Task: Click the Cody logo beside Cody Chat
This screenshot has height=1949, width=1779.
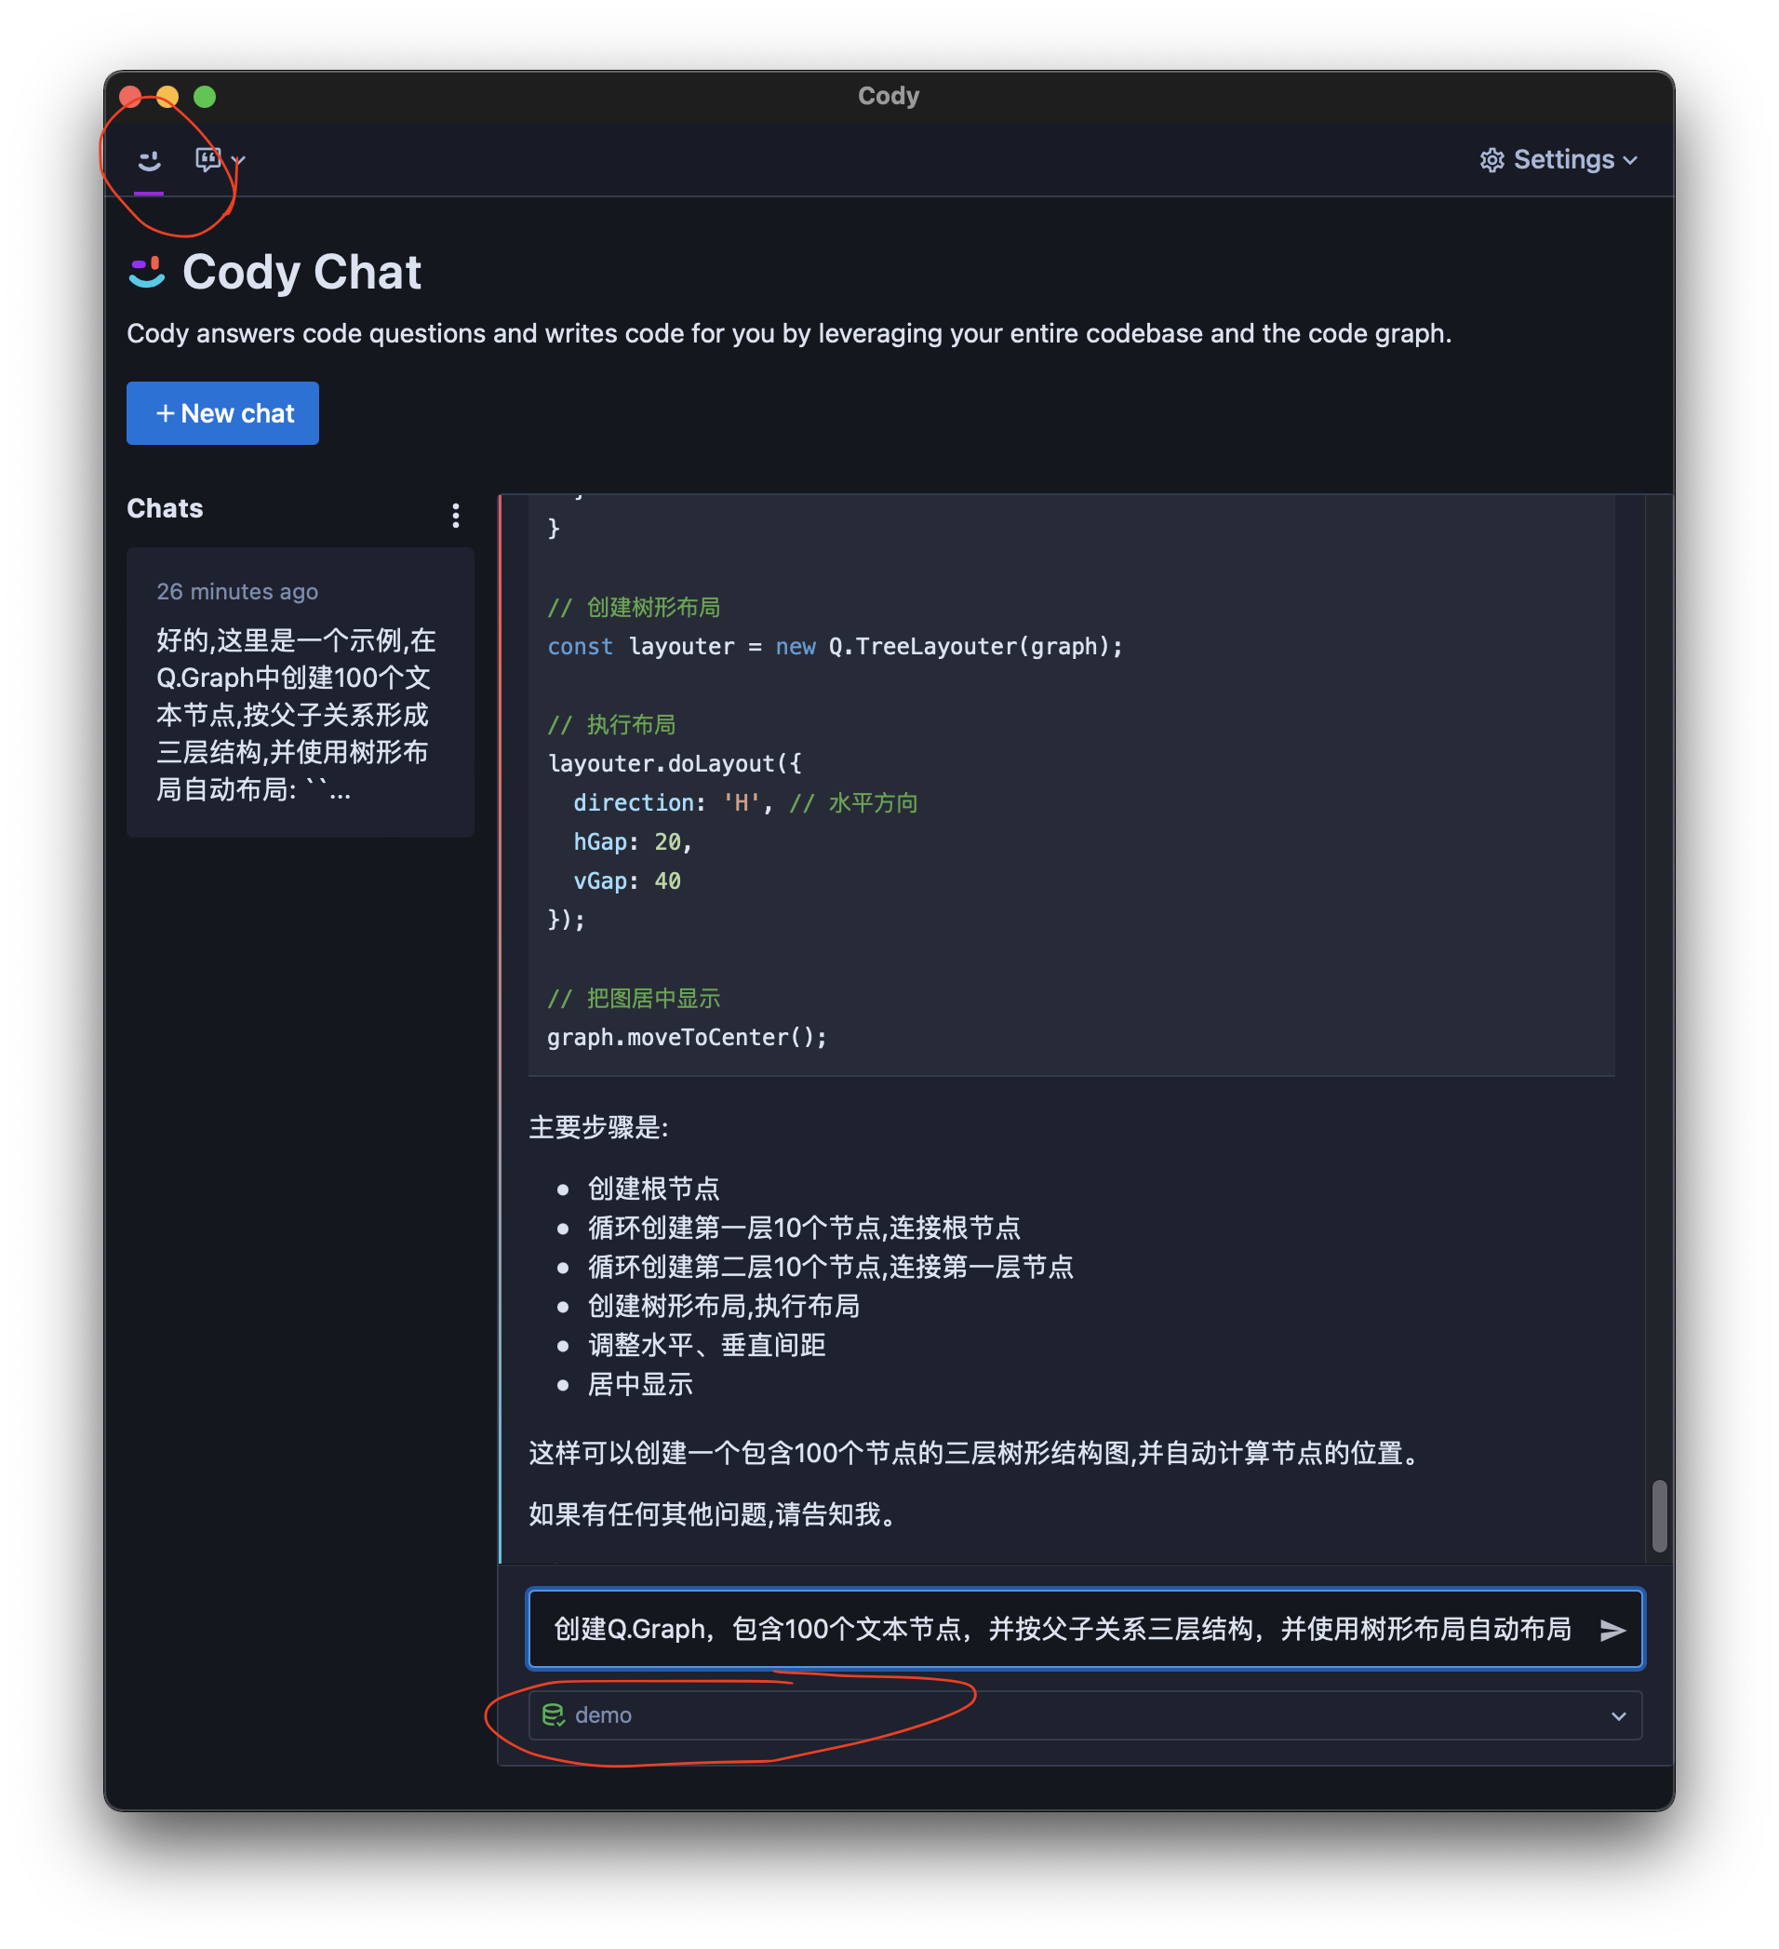Action: 147,273
